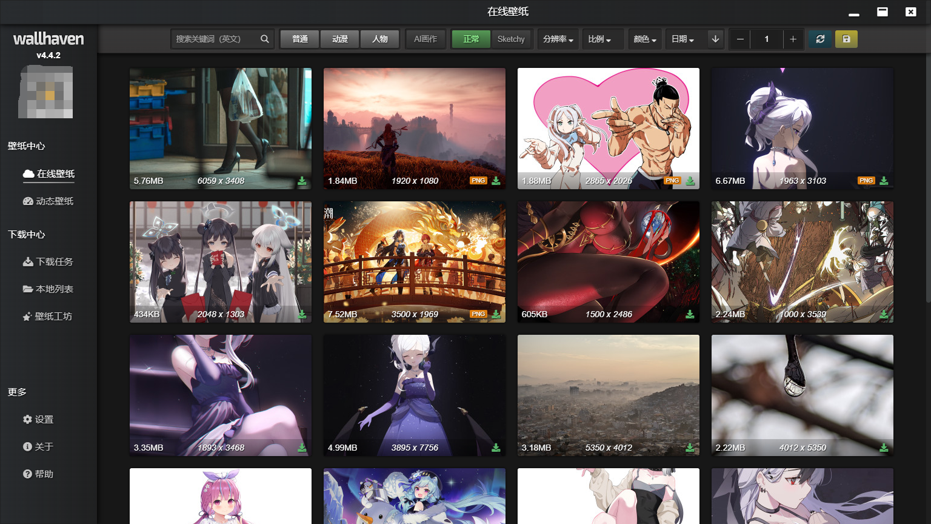Viewport: 931px width, 524px height.
Task: Open the 分辨率 dropdown
Action: (558, 39)
